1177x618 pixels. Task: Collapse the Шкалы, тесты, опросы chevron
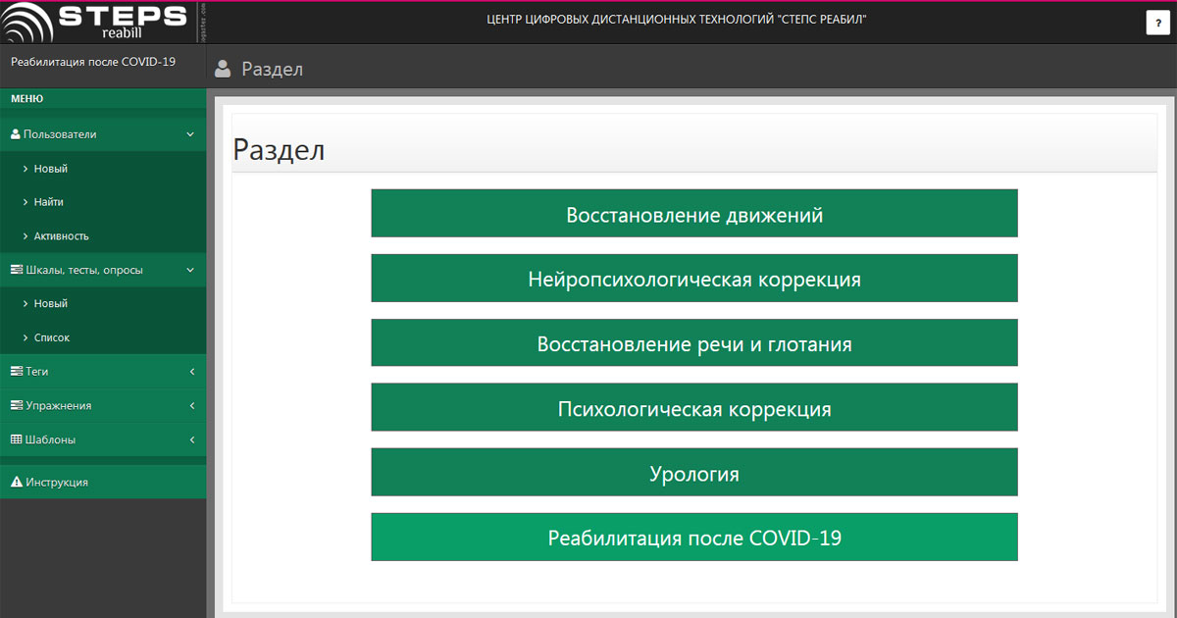click(190, 270)
